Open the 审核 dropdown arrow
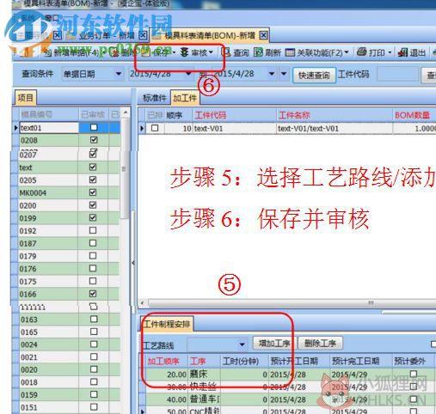 (x=211, y=52)
